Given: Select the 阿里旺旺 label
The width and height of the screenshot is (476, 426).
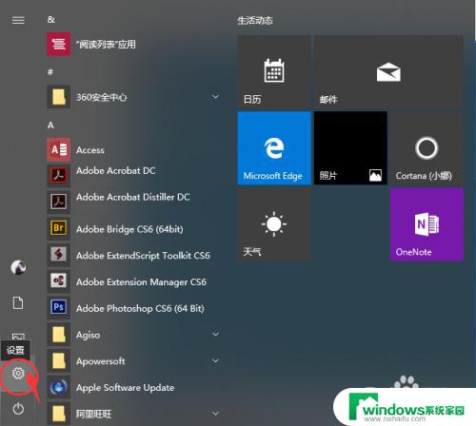Looking at the screenshot, I should (93, 414).
